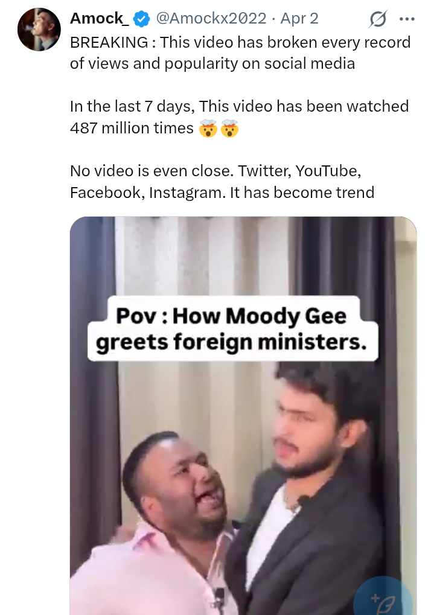The width and height of the screenshot is (434, 615).
Task: Open Amock_ profile picture avatar
Action: pos(40,30)
